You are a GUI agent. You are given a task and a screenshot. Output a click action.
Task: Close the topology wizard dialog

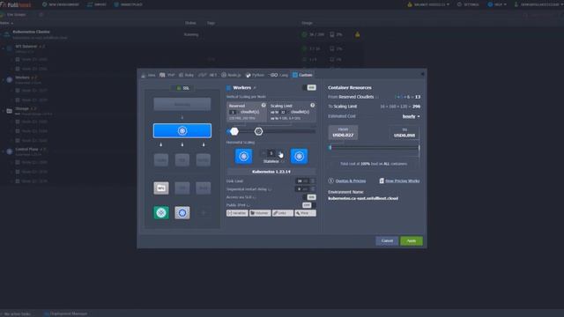pos(422,74)
